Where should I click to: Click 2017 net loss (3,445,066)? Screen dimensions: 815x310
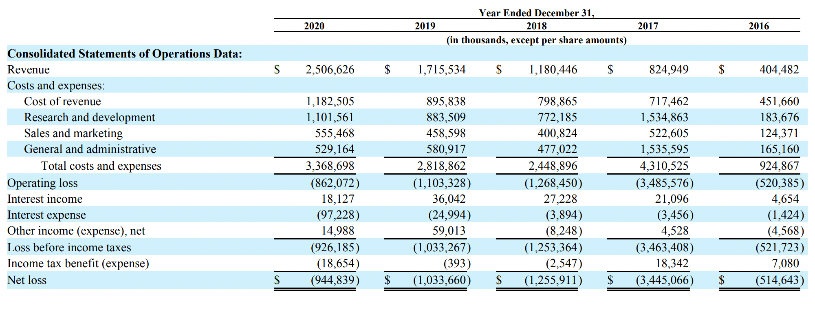(x=665, y=280)
